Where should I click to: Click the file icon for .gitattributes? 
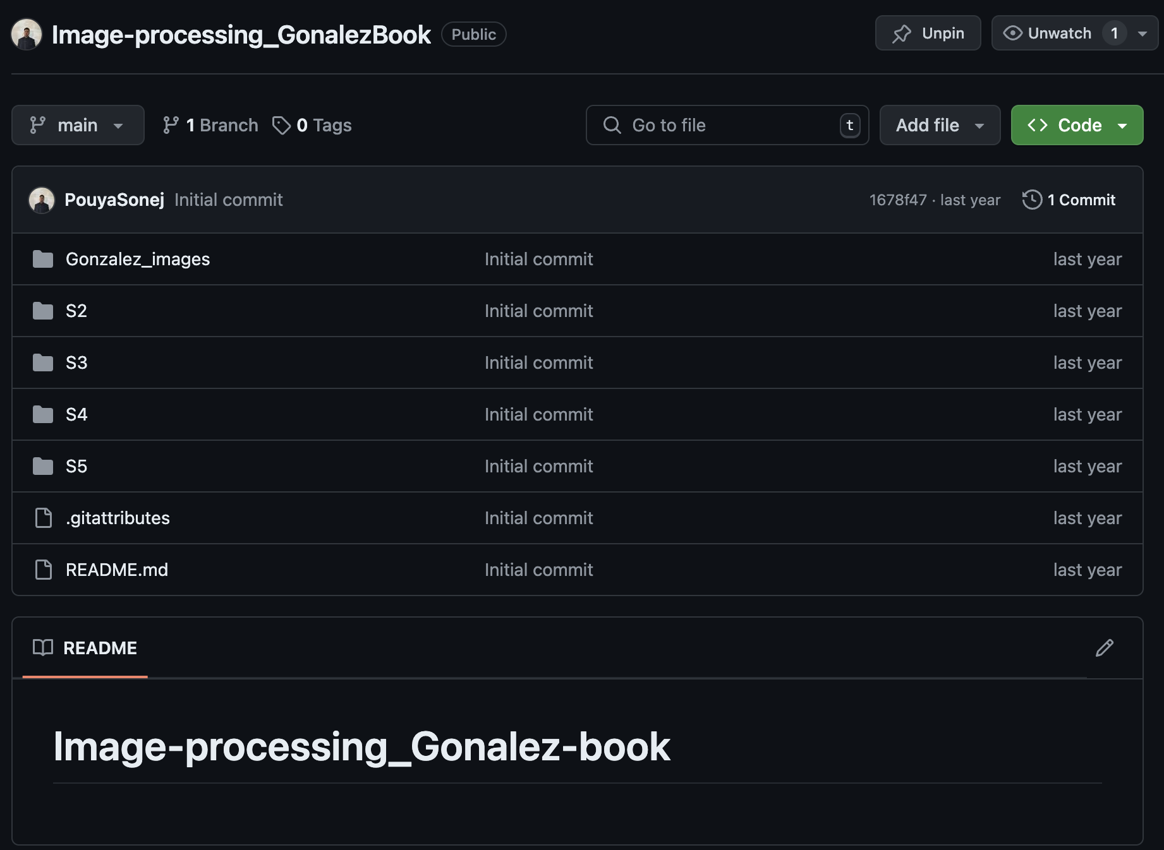coord(43,518)
